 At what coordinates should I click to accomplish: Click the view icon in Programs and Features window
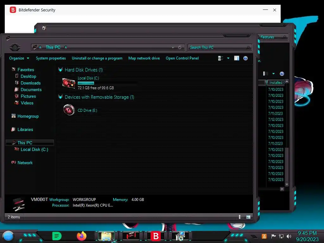click(x=265, y=73)
